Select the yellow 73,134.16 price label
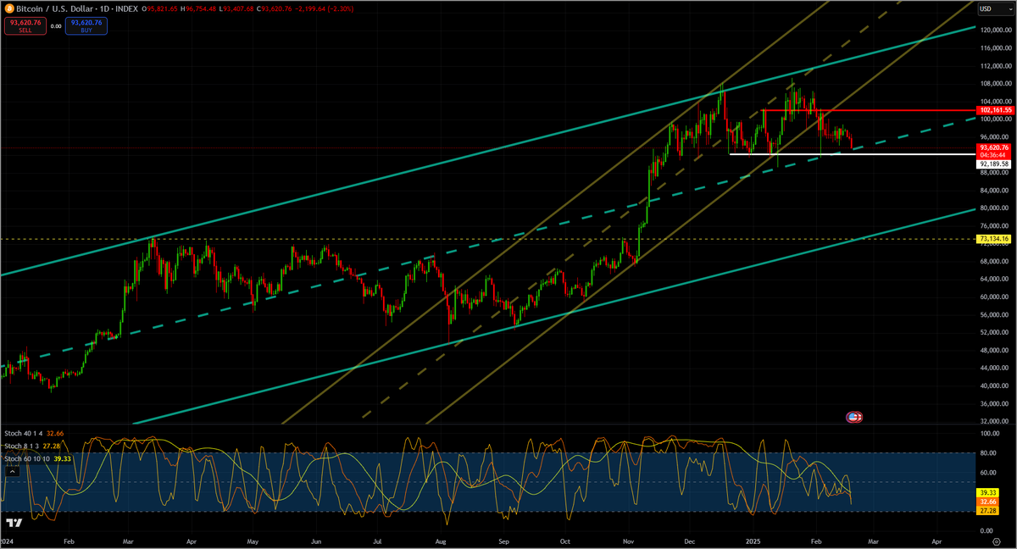Image resolution: width=1017 pixels, height=549 pixels. click(992, 240)
